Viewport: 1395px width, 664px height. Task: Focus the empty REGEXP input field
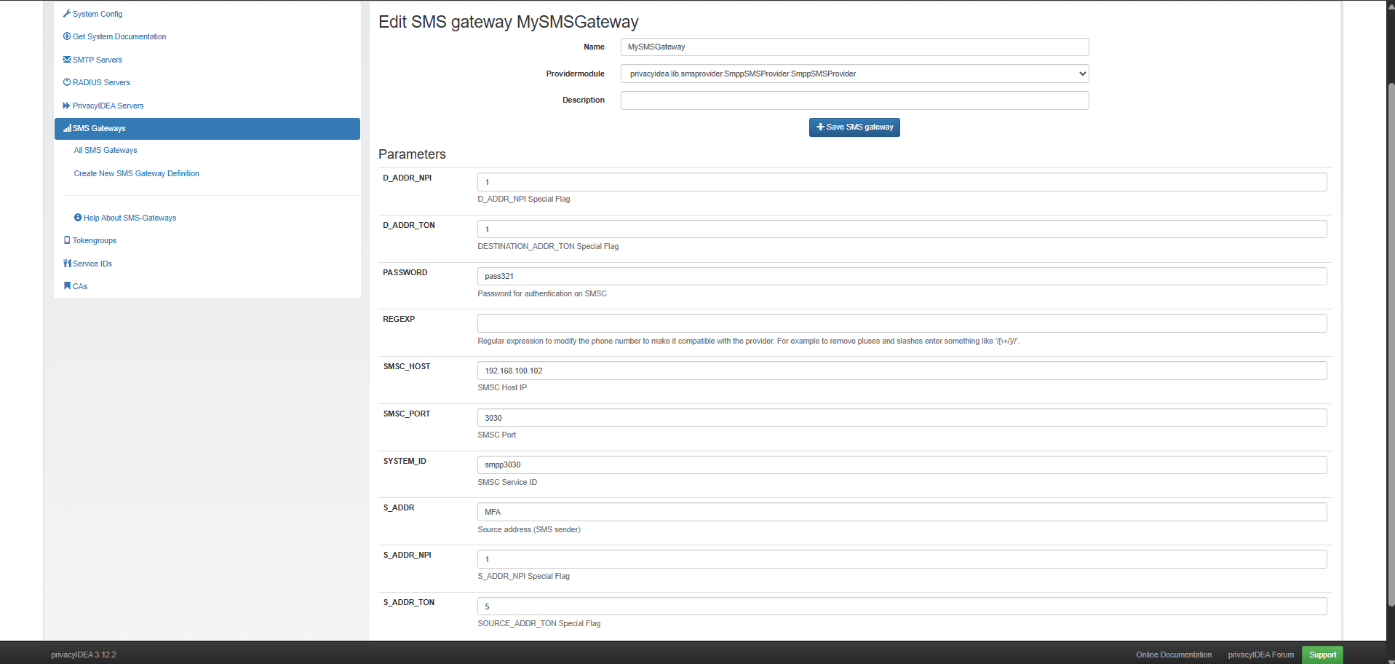[902, 323]
